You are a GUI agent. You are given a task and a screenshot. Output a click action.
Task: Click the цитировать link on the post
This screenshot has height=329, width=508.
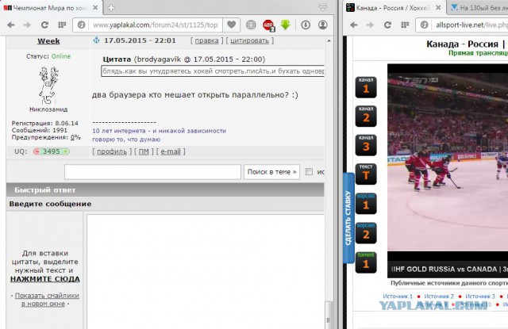coord(249,40)
